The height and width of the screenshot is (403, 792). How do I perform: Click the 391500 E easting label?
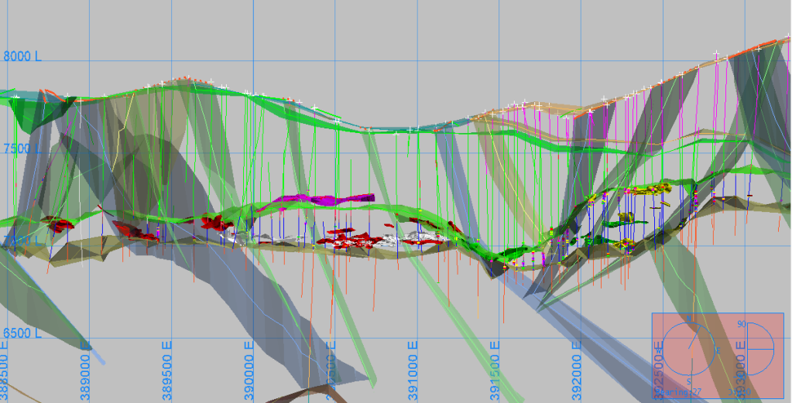pyautogui.click(x=495, y=369)
